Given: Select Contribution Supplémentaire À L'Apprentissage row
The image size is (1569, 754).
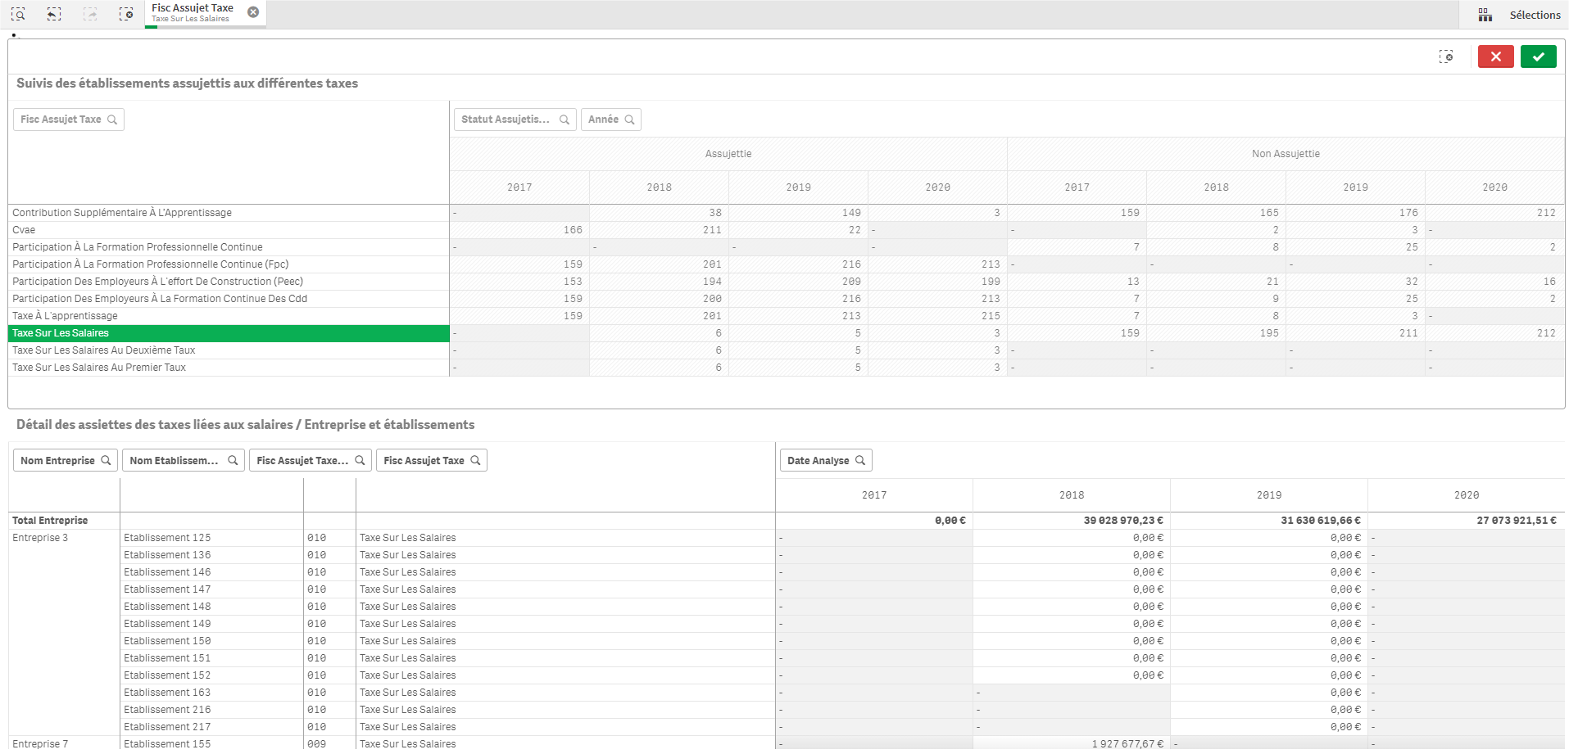Looking at the screenshot, I should (x=122, y=213).
